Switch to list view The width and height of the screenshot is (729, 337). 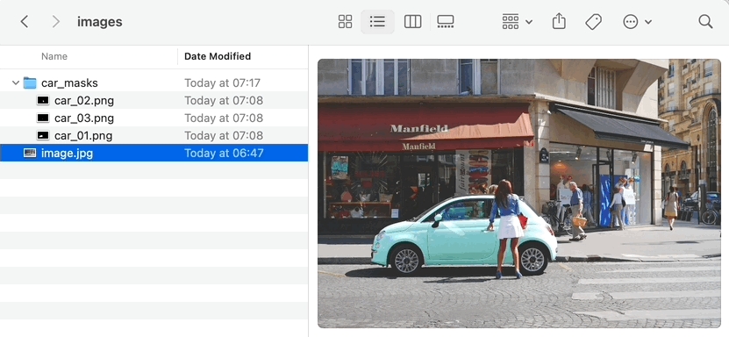click(x=377, y=21)
